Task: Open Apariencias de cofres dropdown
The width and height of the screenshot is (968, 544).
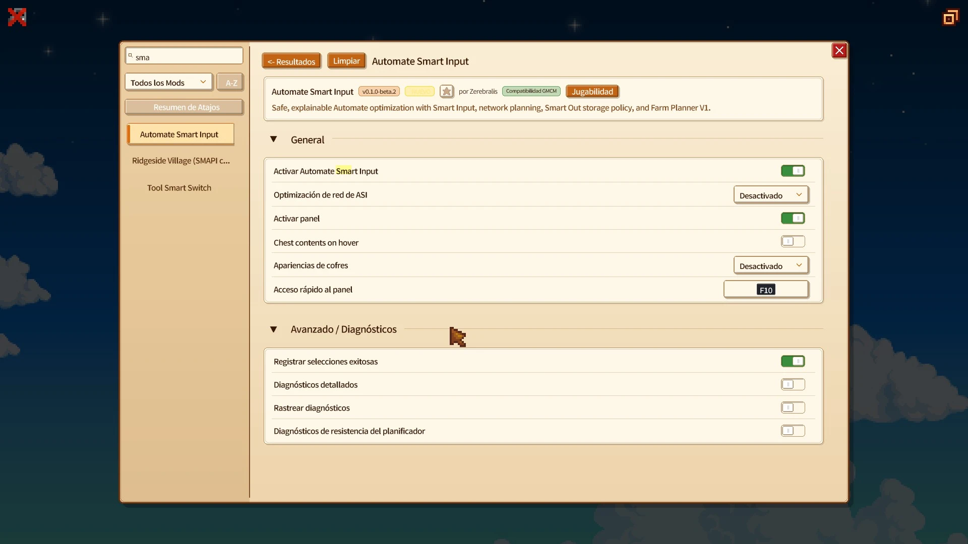Action: (x=771, y=265)
